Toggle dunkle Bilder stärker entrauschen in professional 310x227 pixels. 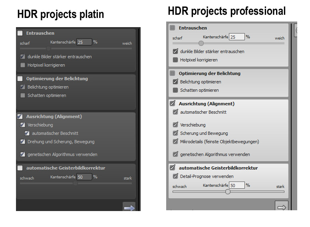175,51
